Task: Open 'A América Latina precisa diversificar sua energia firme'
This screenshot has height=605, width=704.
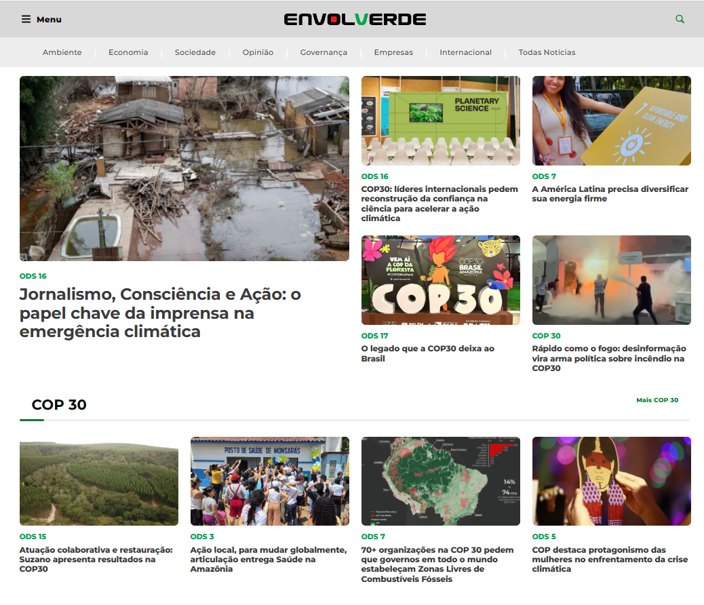Action: (609, 194)
